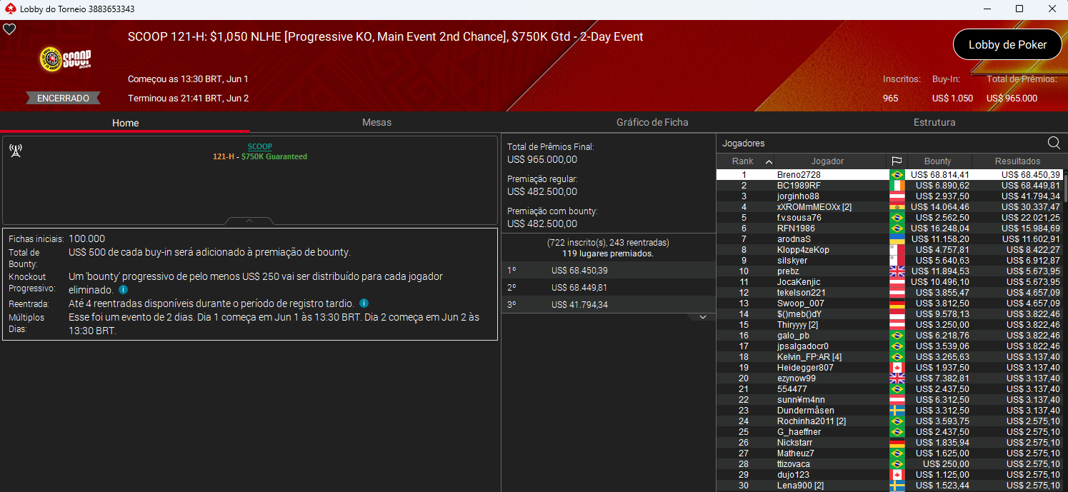1068x492 pixels.
Task: Switch to the Home tab
Action: [x=125, y=123]
